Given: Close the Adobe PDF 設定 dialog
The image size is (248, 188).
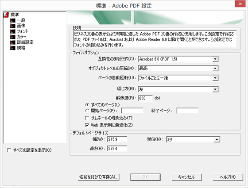Looking at the screenshot, I should 240,4.
